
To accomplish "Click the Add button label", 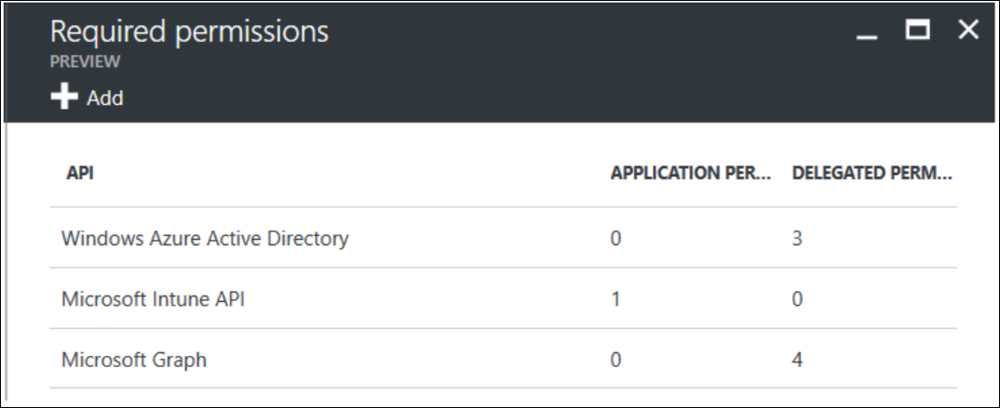I will pos(105,98).
